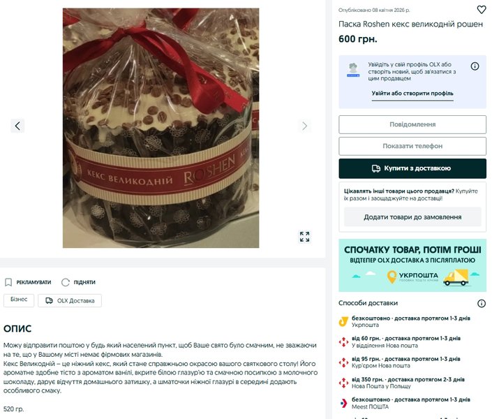
Task: Click Купити з доставкою button
Action: pyautogui.click(x=412, y=168)
